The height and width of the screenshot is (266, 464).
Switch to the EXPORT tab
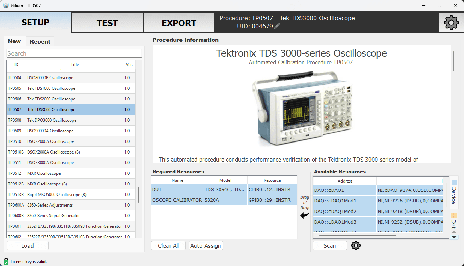tap(179, 23)
